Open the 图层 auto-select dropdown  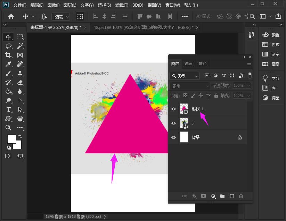click(61, 17)
